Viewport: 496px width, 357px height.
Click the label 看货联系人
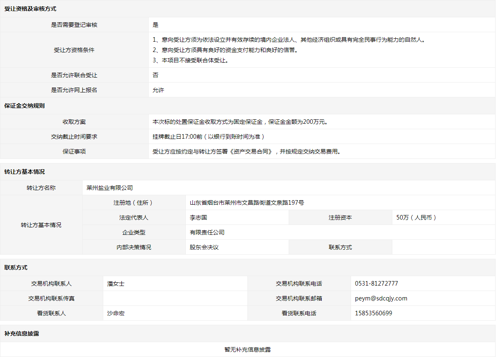coord(52,313)
